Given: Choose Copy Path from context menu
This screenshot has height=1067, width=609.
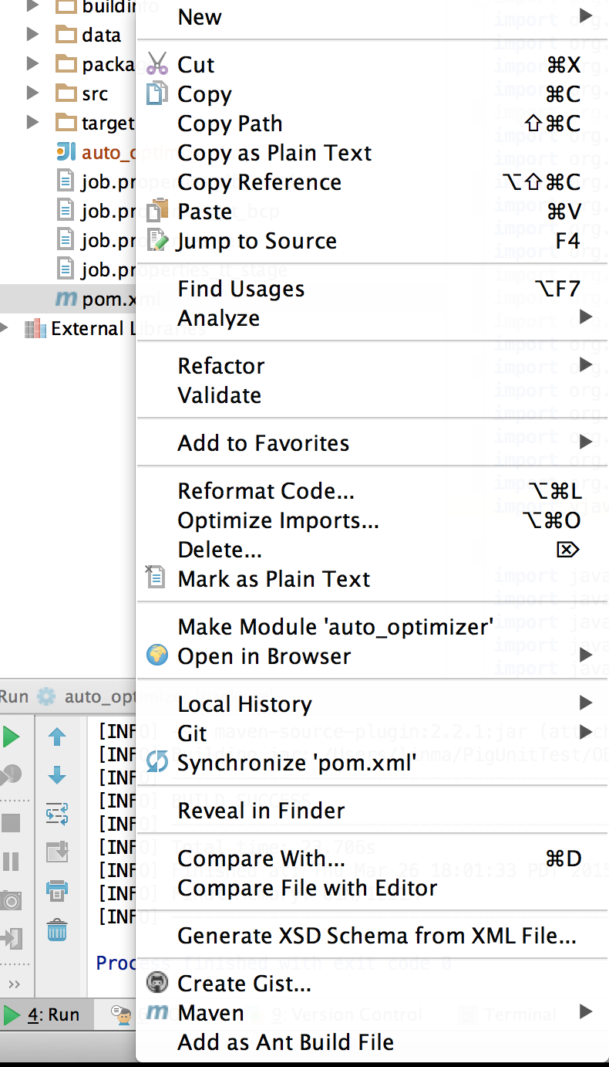Looking at the screenshot, I should click(372, 124).
